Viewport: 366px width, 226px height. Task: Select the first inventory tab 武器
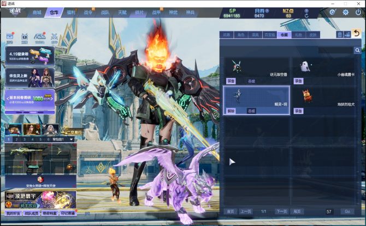coord(226,35)
